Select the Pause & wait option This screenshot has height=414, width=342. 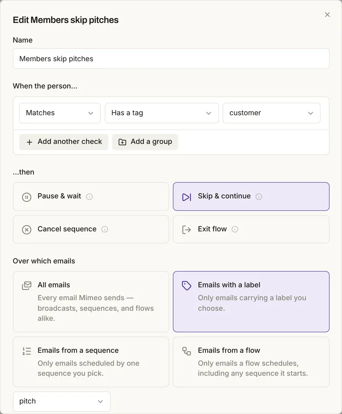click(x=91, y=196)
